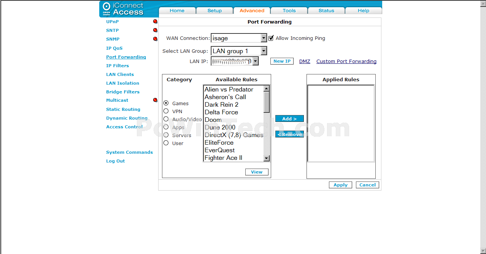
Task: Open SNTP in the sidebar
Action: tap(112, 30)
